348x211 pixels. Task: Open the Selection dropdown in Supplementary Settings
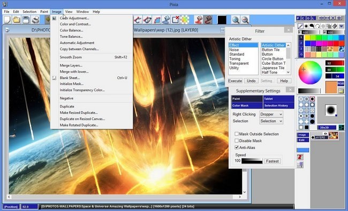coord(271,121)
